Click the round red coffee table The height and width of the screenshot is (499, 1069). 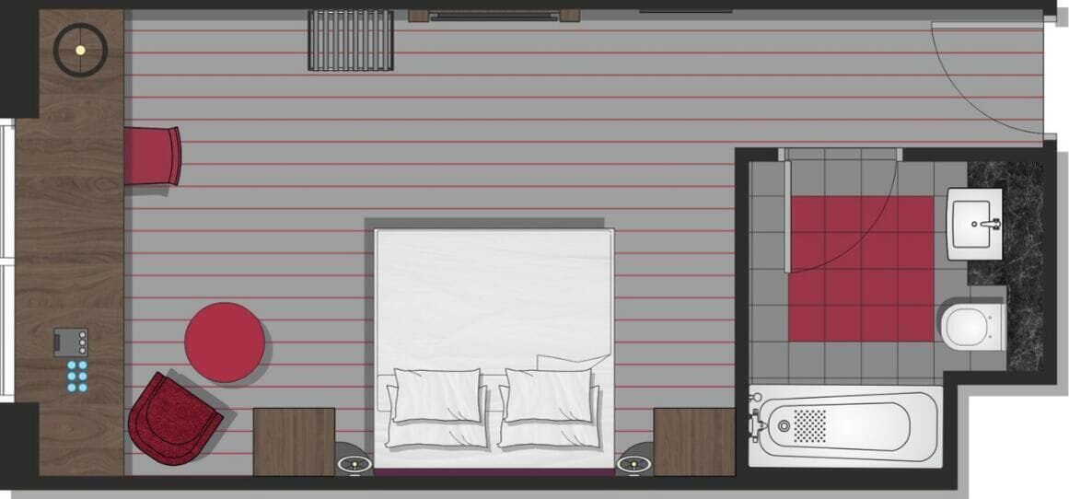[x=225, y=342]
